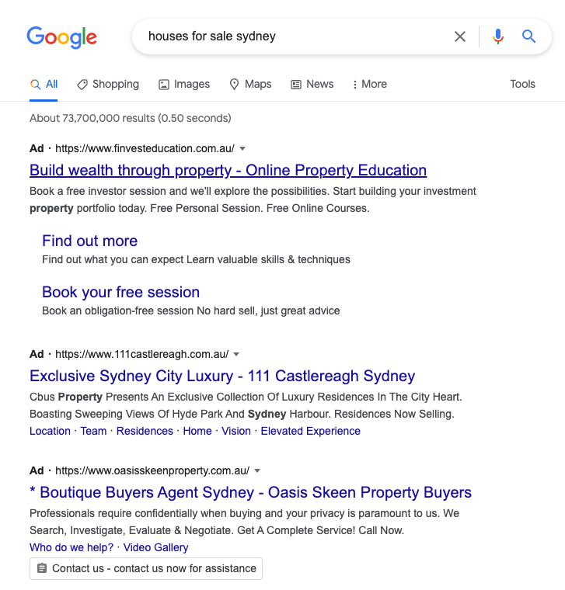Click the Residences sitelink
565x590 pixels.
pos(145,431)
